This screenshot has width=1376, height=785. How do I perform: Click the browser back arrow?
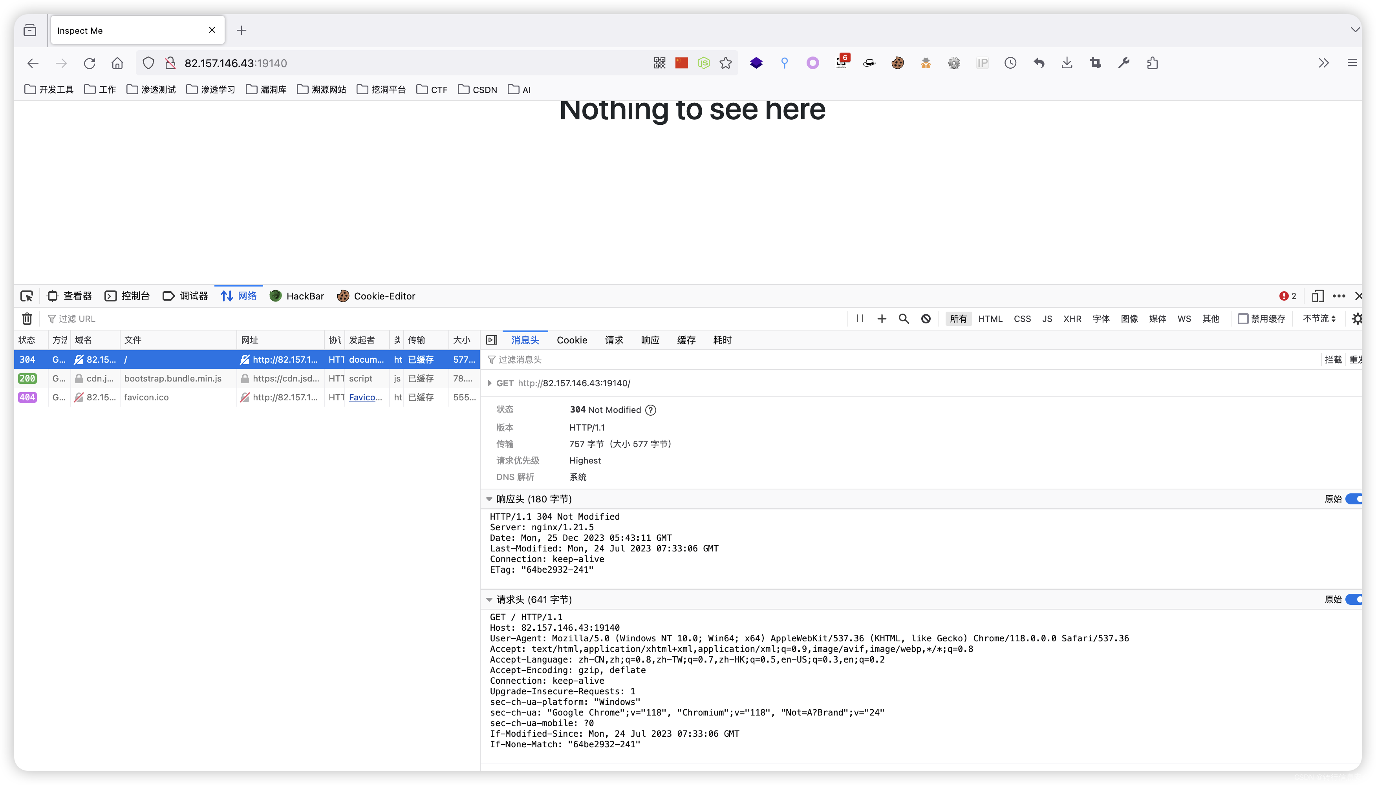click(33, 63)
